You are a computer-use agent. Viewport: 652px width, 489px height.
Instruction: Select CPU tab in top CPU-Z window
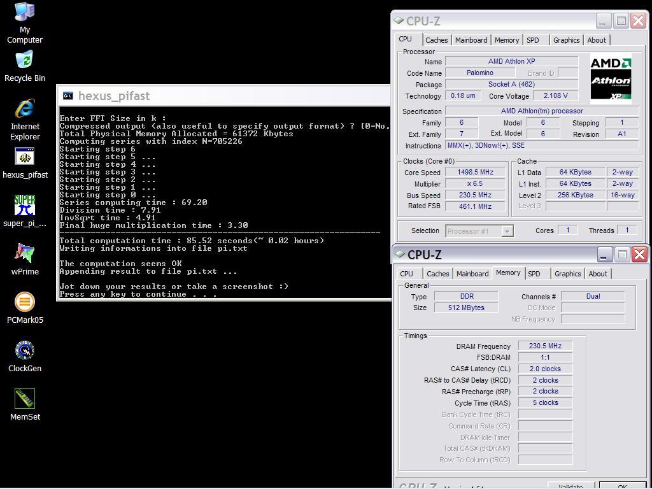pyautogui.click(x=406, y=39)
